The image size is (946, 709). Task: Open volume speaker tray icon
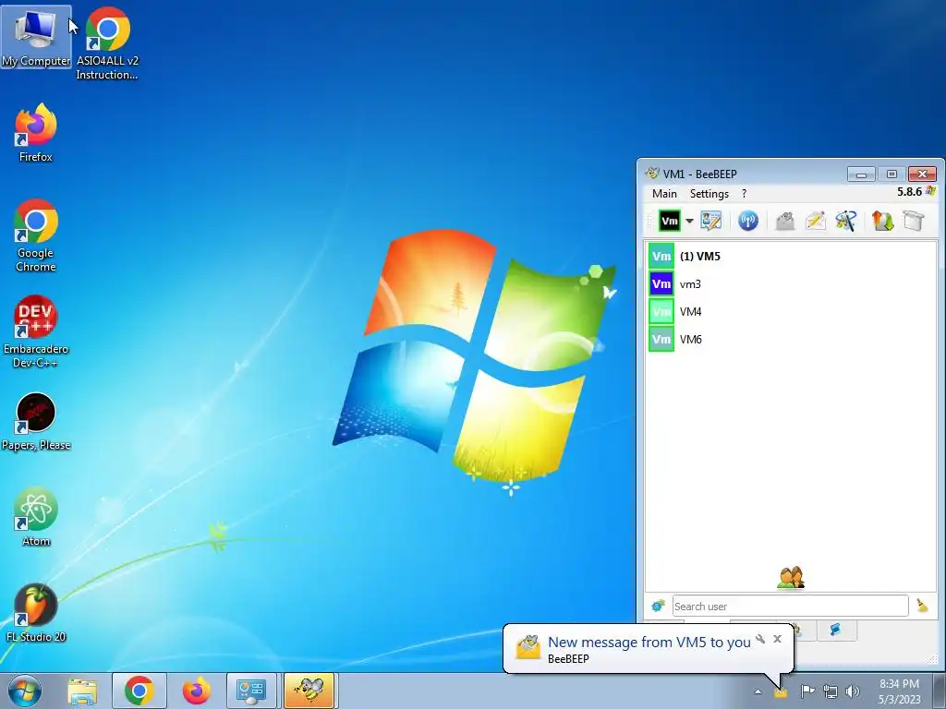[x=852, y=691]
